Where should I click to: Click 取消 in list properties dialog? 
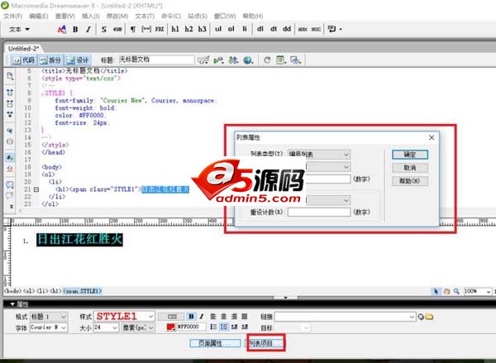410,168
